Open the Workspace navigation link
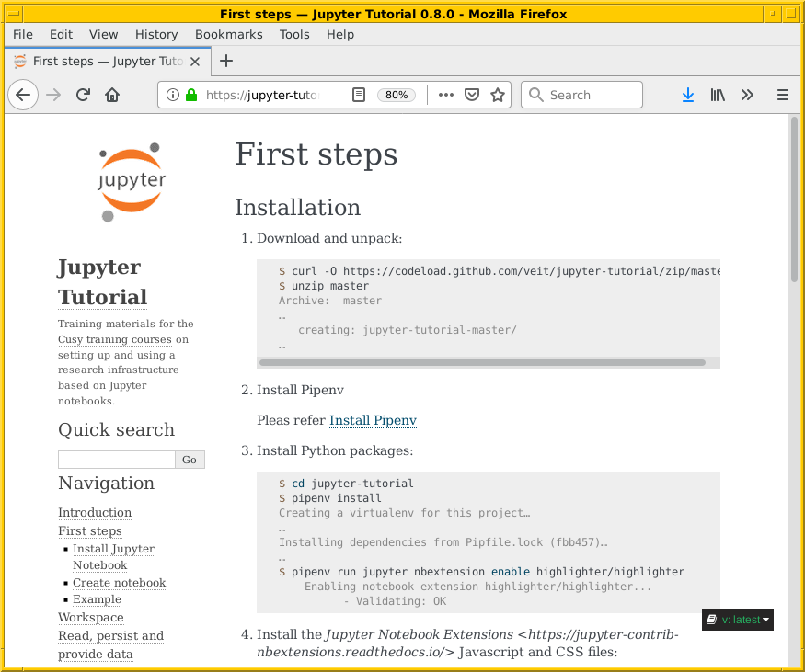The image size is (805, 672). pyautogui.click(x=91, y=617)
